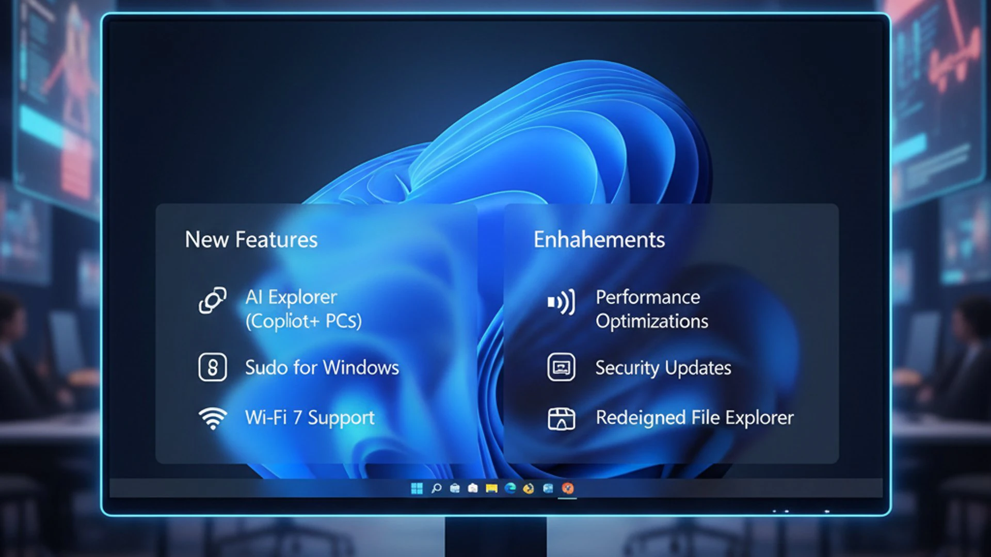Click the light blue app icon right of the yellow swirl
This screenshot has width=991, height=557.
548,488
